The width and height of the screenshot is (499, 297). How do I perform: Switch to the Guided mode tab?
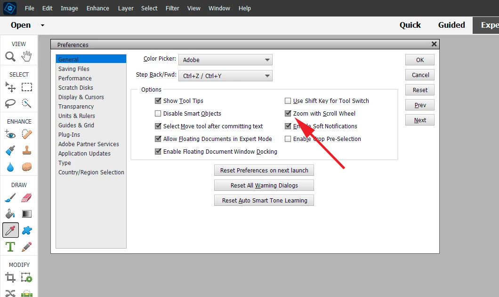(x=451, y=25)
